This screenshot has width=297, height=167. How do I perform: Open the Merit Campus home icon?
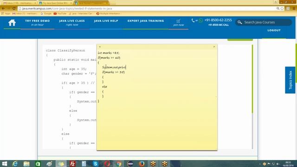(12, 23)
